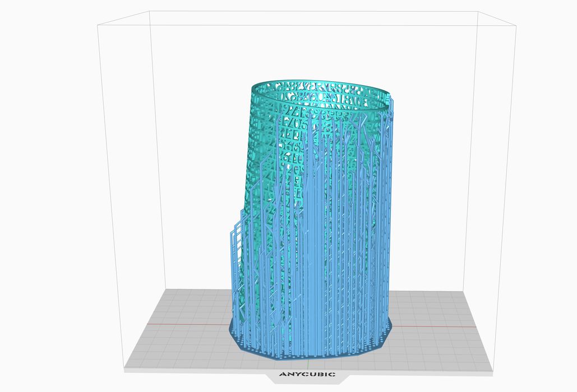Click the ANYCUBIC logo on the build plate
The height and width of the screenshot is (392, 577).
click(307, 374)
